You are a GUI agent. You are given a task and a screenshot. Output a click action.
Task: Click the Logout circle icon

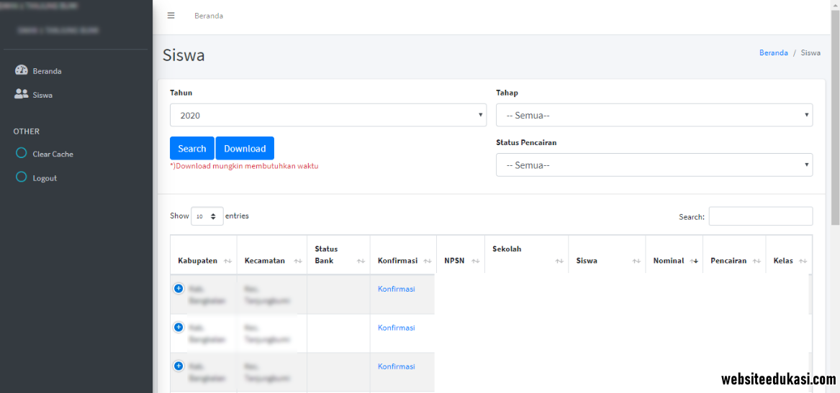pyautogui.click(x=22, y=177)
